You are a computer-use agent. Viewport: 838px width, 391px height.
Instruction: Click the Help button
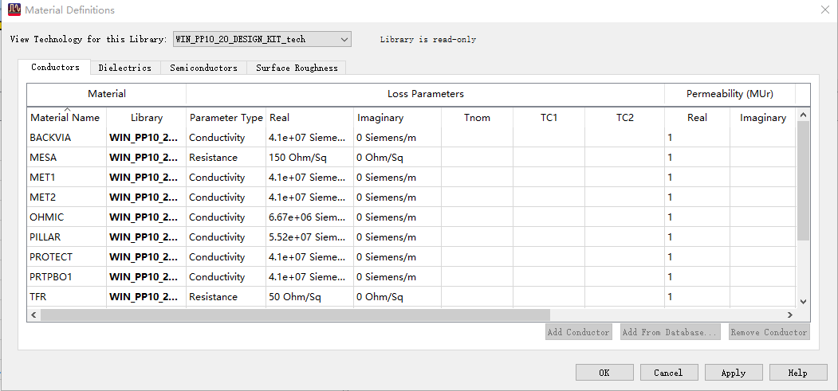click(797, 373)
